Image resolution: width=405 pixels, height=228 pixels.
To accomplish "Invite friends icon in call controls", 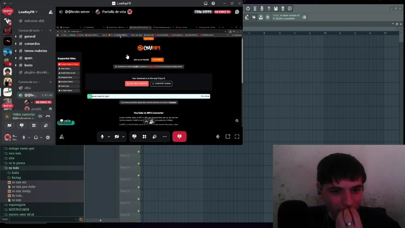I will point(62,137).
